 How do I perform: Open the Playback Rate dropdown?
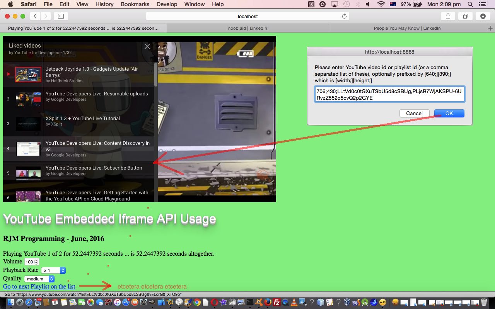[54, 270]
